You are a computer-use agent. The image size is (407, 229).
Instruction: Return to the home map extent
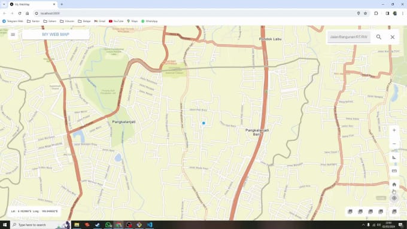pyautogui.click(x=394, y=184)
